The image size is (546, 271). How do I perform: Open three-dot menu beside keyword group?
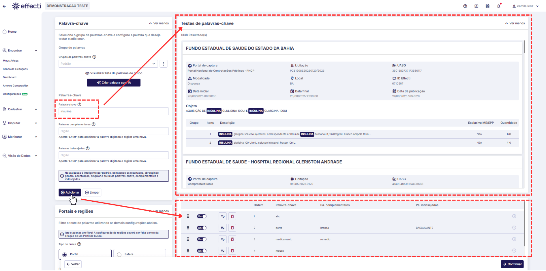[164, 64]
